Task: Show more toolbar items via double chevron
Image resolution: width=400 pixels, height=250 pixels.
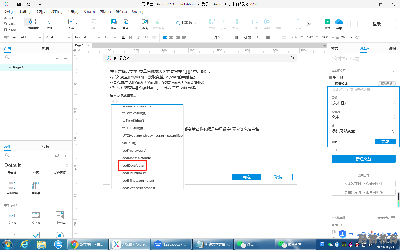Action: [x=309, y=24]
